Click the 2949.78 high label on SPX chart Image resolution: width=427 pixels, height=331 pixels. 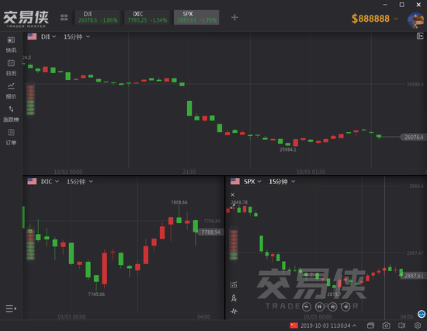click(239, 202)
